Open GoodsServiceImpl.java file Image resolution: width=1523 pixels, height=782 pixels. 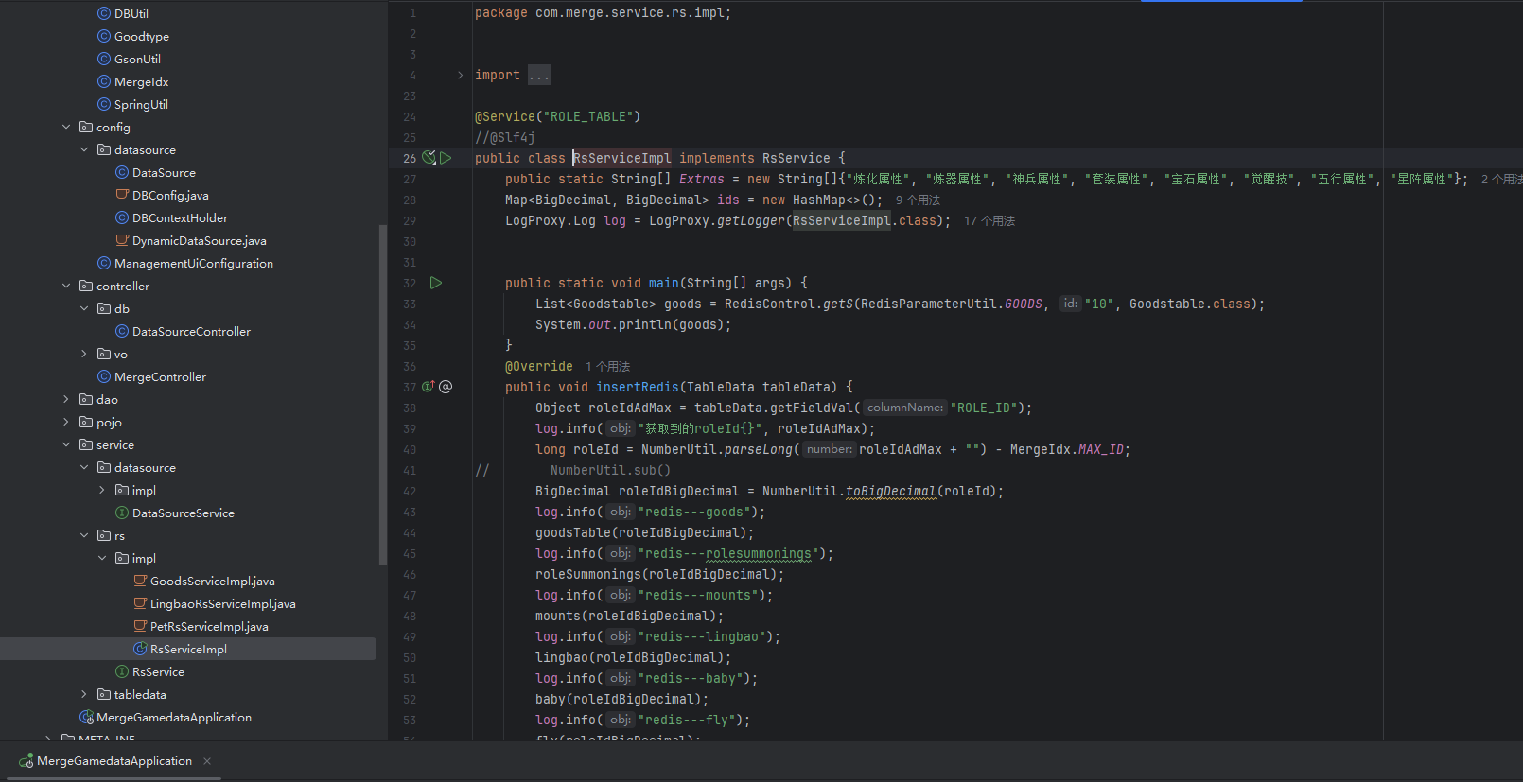click(x=212, y=581)
